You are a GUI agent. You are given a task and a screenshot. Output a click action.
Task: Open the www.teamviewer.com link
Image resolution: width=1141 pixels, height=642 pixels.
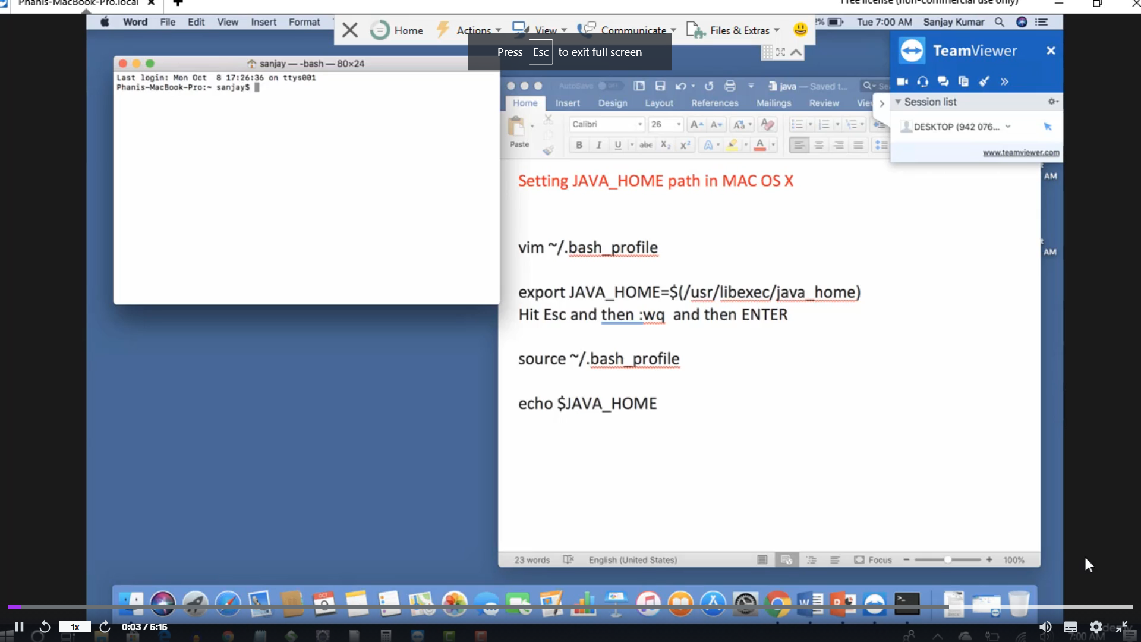tap(1020, 153)
